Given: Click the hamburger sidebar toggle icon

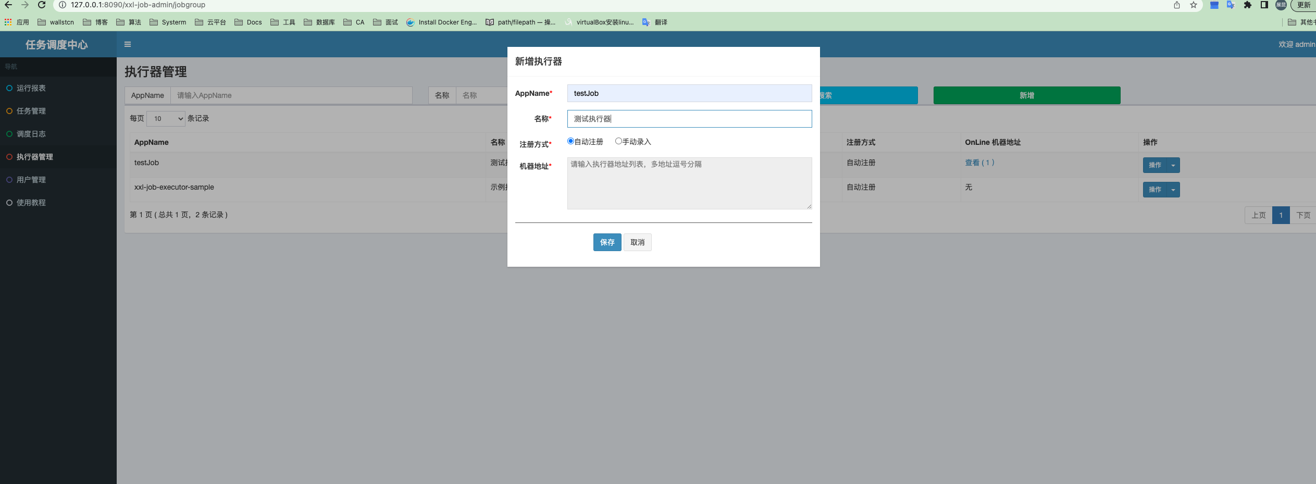Looking at the screenshot, I should pyautogui.click(x=128, y=44).
